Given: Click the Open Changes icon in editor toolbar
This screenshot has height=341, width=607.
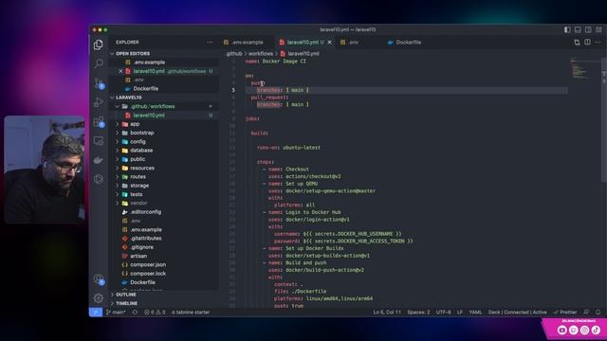Looking at the screenshot, I should click(x=577, y=42).
